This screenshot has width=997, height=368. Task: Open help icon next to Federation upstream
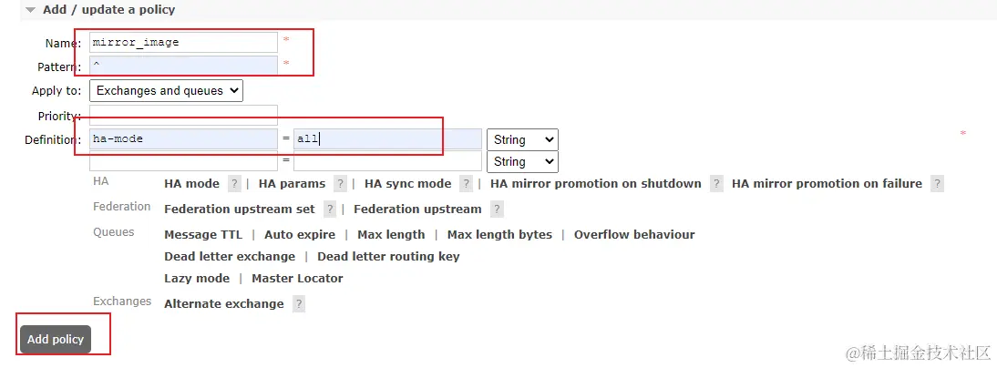(x=498, y=210)
